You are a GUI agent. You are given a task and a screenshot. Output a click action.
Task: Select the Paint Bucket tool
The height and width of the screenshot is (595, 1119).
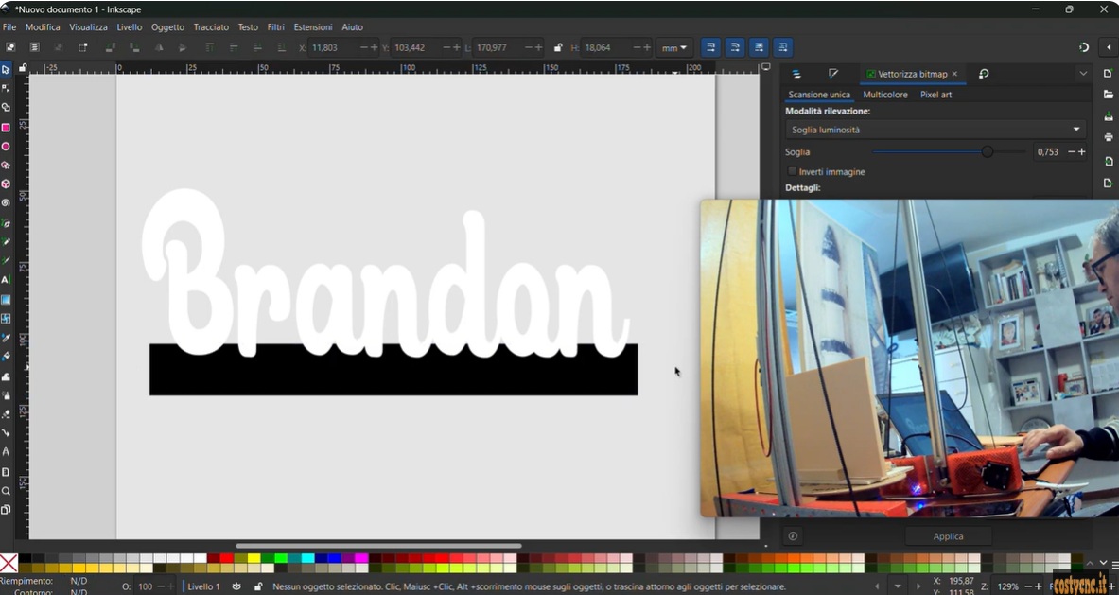point(6,357)
